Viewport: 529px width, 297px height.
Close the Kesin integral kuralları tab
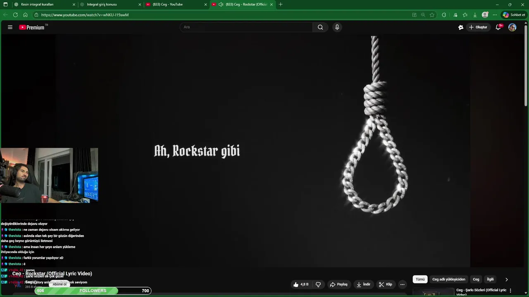(74, 5)
